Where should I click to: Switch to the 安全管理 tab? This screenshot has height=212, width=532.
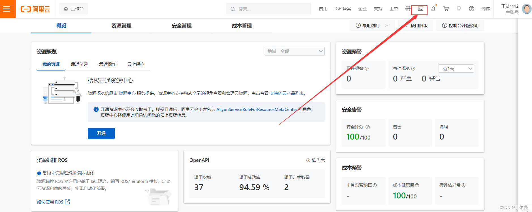pyautogui.click(x=181, y=26)
